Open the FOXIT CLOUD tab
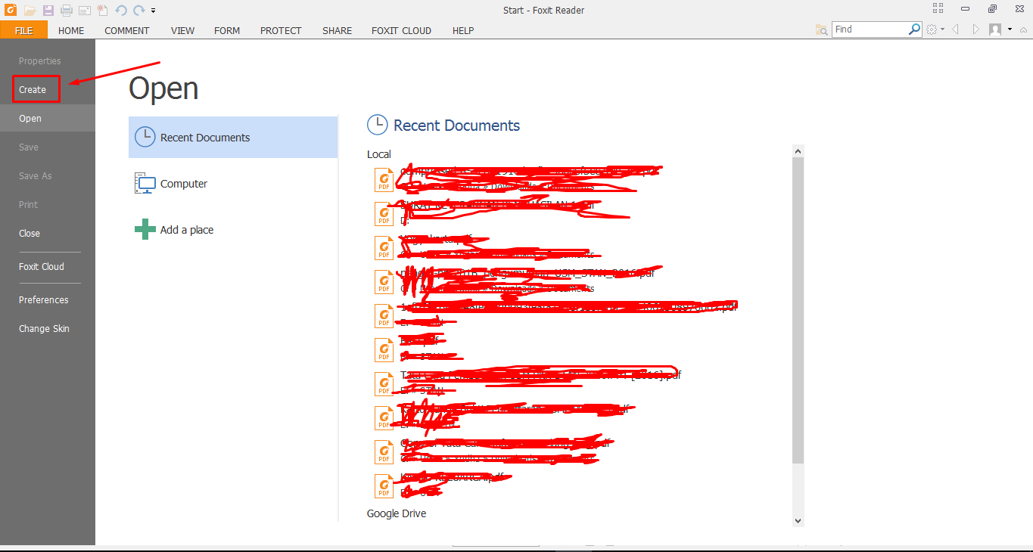 (x=401, y=30)
